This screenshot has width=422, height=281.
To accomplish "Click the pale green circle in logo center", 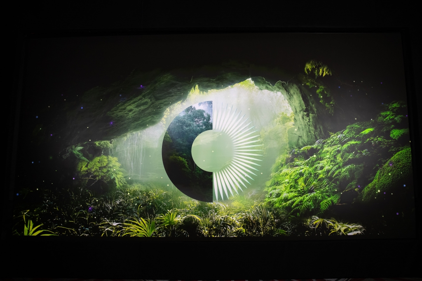I will coord(212,151).
